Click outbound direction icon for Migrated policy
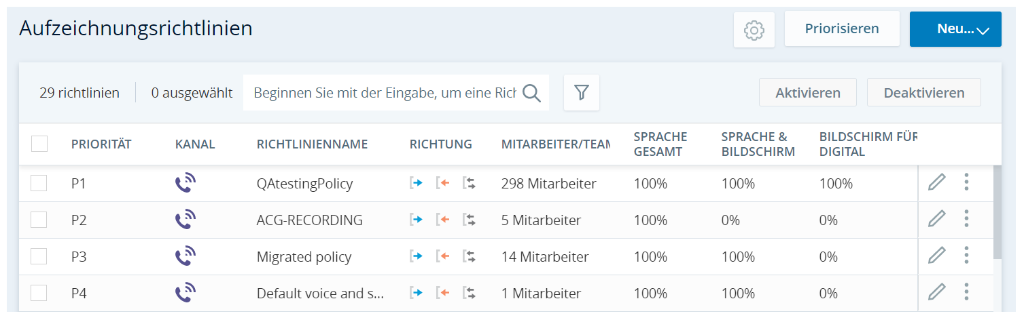1024x320 pixels. (417, 256)
